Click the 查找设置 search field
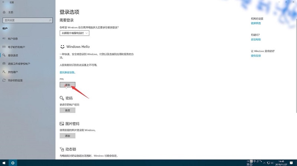The image size is (297, 166). (x=27, y=20)
